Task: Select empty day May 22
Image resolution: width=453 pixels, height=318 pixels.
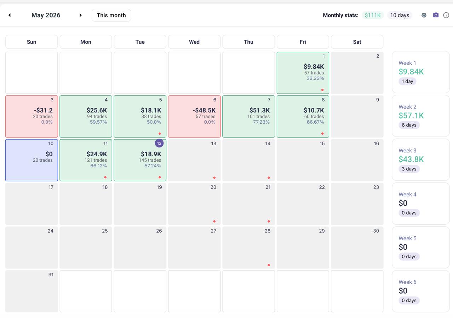Action: click(303, 204)
